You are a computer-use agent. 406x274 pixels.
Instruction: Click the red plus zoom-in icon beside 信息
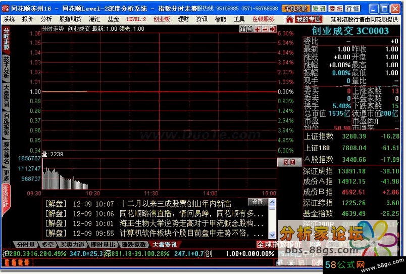(258, 29)
